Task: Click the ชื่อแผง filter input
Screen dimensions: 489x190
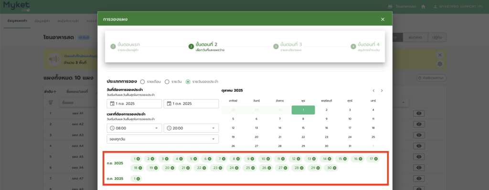Action: coord(78,102)
